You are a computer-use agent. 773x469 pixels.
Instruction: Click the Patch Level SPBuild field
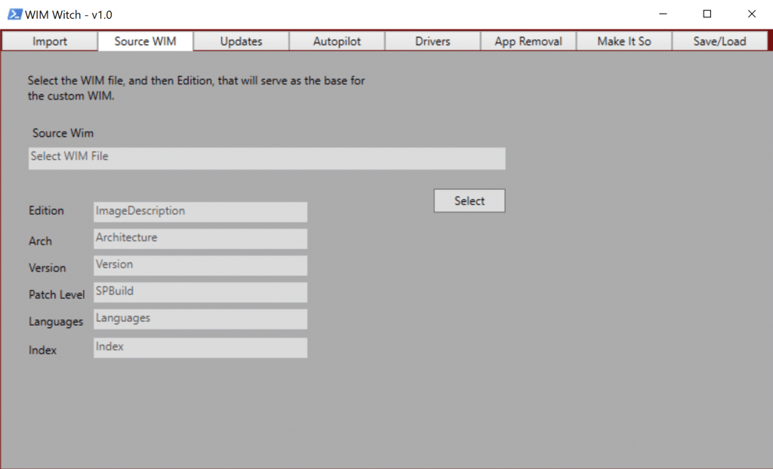click(200, 292)
